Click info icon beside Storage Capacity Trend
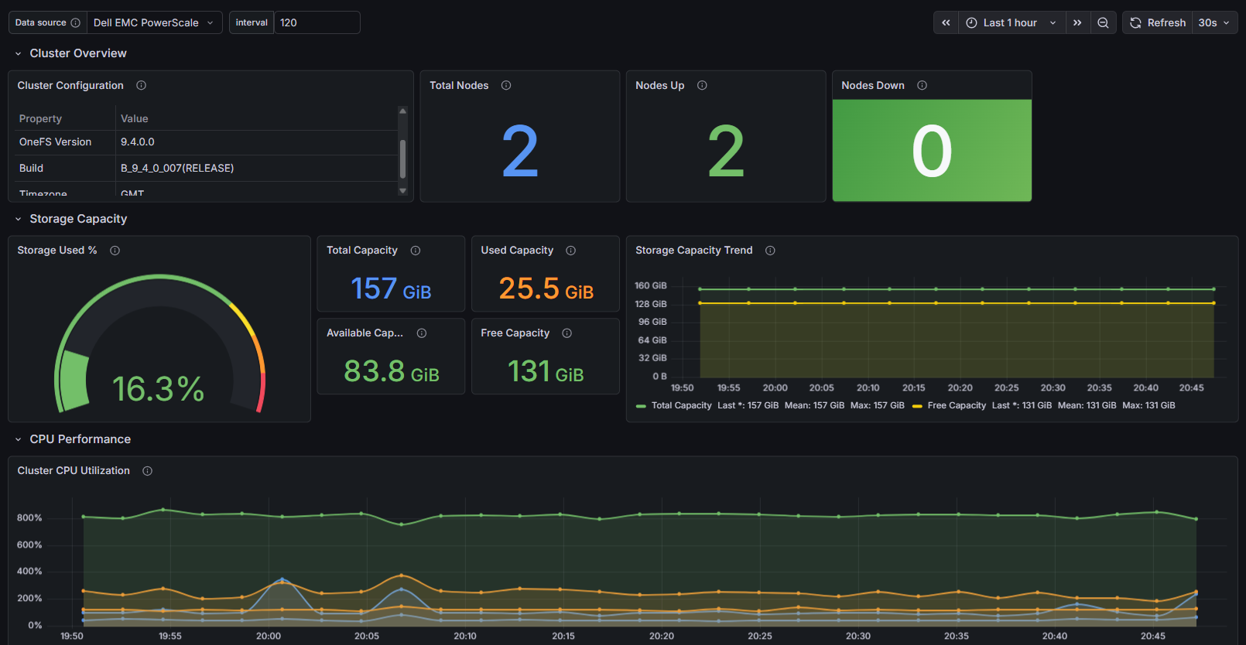The width and height of the screenshot is (1246, 645). coord(770,250)
